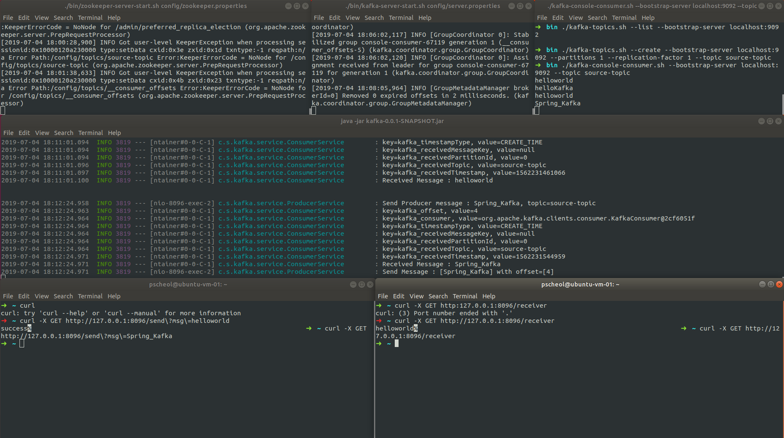
Task: Maximize the active pscheol receiver terminal
Action: [x=771, y=284]
